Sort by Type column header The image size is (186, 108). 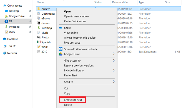pyautogui.click(x=141, y=2)
